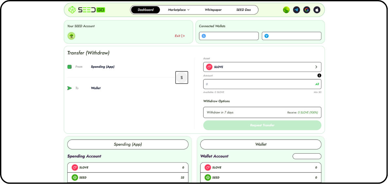Click the Apple icon
This screenshot has width=388, height=184.
coord(316,10)
